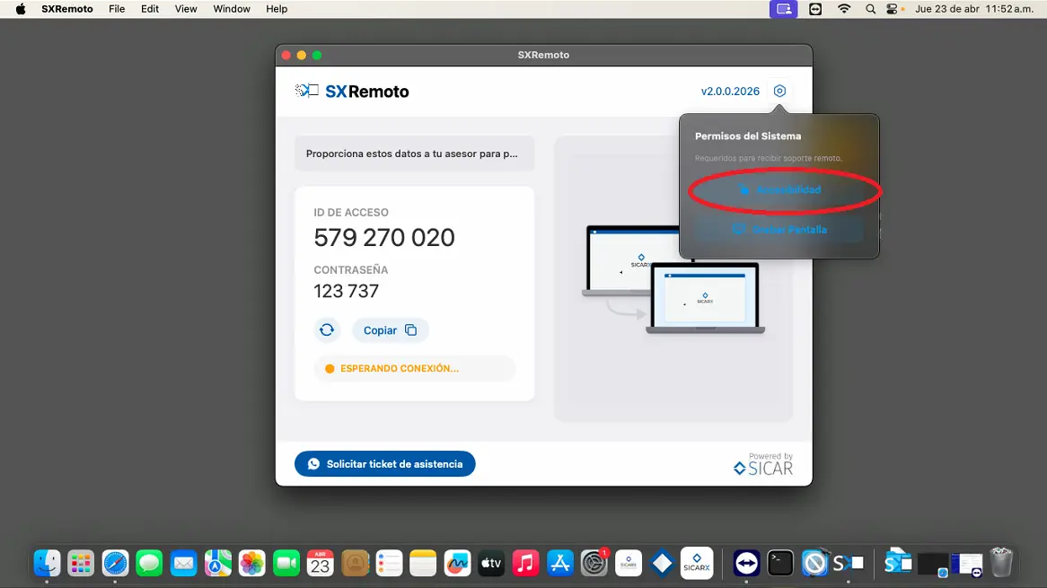Open Music from the Dock
Screen dimensions: 1047x588
click(x=525, y=563)
